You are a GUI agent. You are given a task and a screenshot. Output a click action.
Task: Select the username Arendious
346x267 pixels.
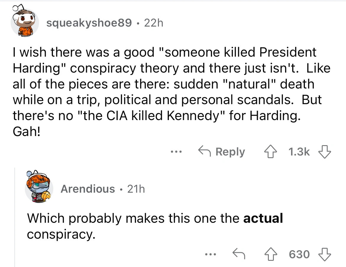pos(88,189)
